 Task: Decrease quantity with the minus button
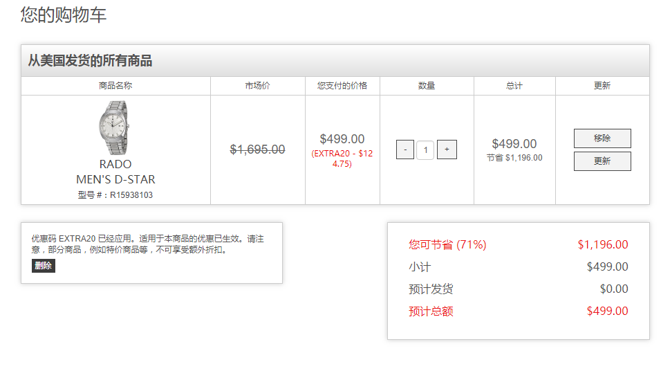(404, 150)
